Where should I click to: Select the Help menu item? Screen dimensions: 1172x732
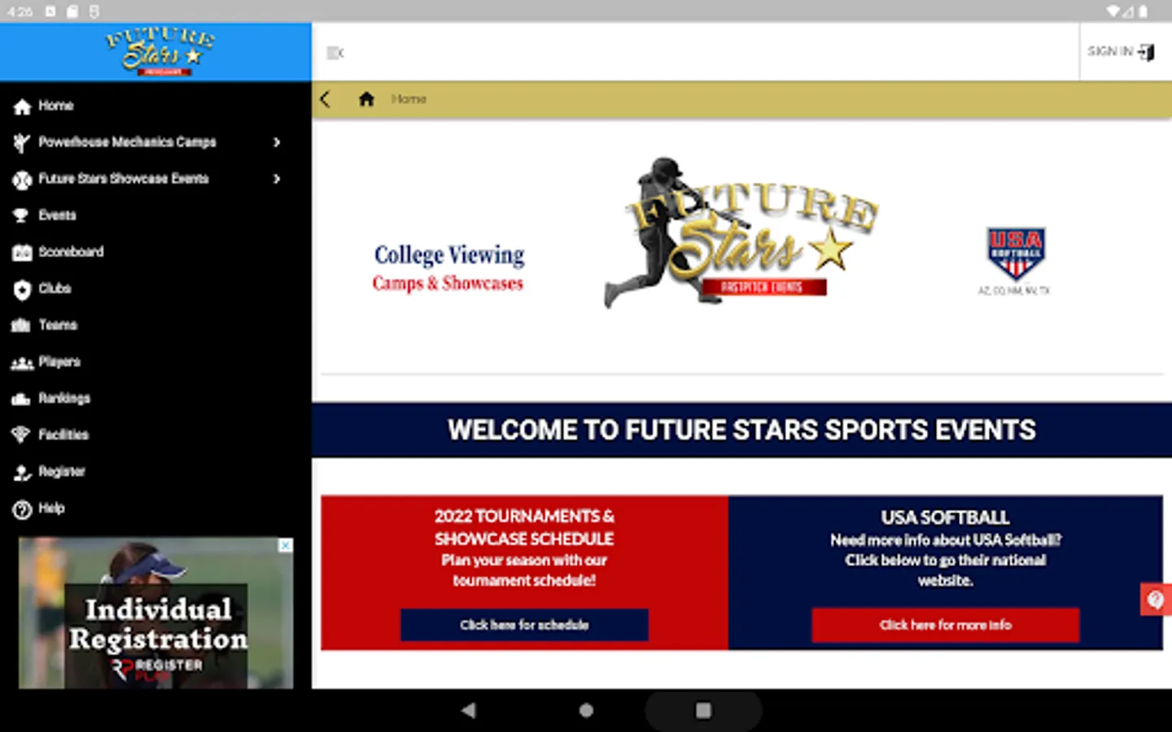[51, 508]
